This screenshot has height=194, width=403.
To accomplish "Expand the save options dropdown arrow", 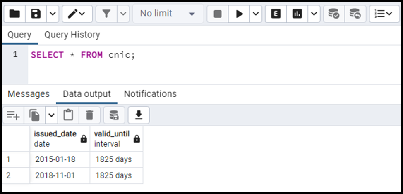I will pyautogui.click(x=53, y=14).
